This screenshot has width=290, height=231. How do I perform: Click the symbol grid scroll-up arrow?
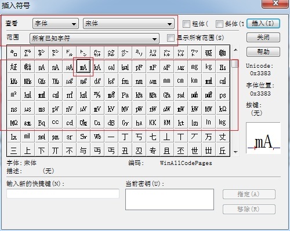(x=235, y=50)
